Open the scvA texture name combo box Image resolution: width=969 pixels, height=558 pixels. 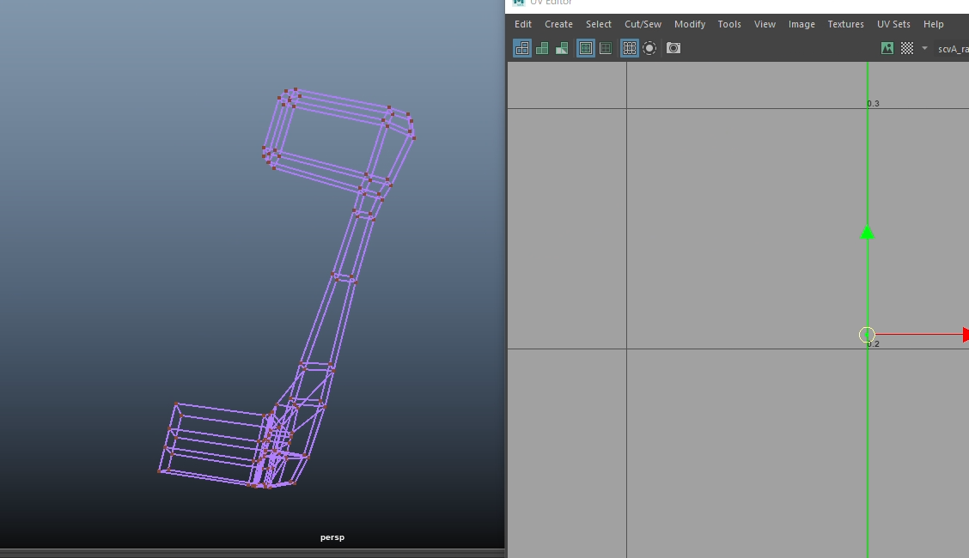point(953,49)
